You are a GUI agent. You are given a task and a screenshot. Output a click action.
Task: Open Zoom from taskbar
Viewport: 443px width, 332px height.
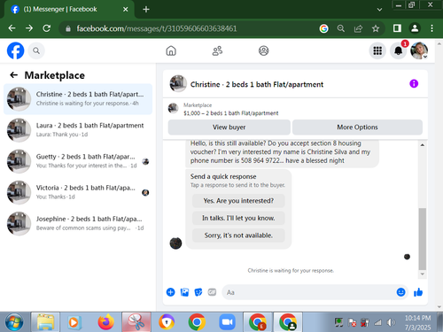(227, 322)
